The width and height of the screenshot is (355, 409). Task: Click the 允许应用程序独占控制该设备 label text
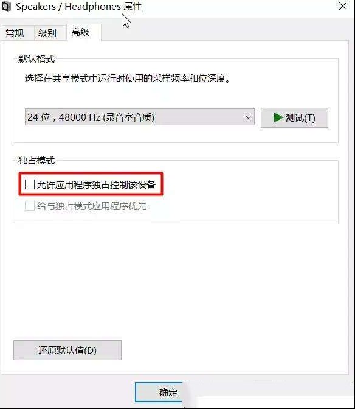(x=97, y=184)
